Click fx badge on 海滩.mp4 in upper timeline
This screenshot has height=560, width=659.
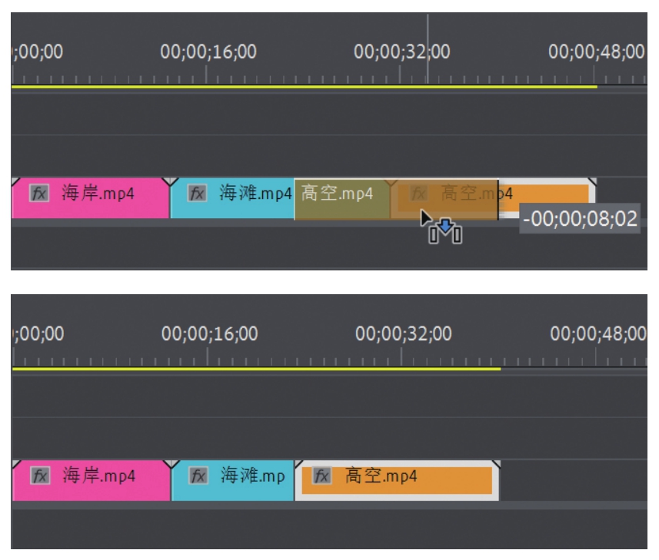point(198,194)
